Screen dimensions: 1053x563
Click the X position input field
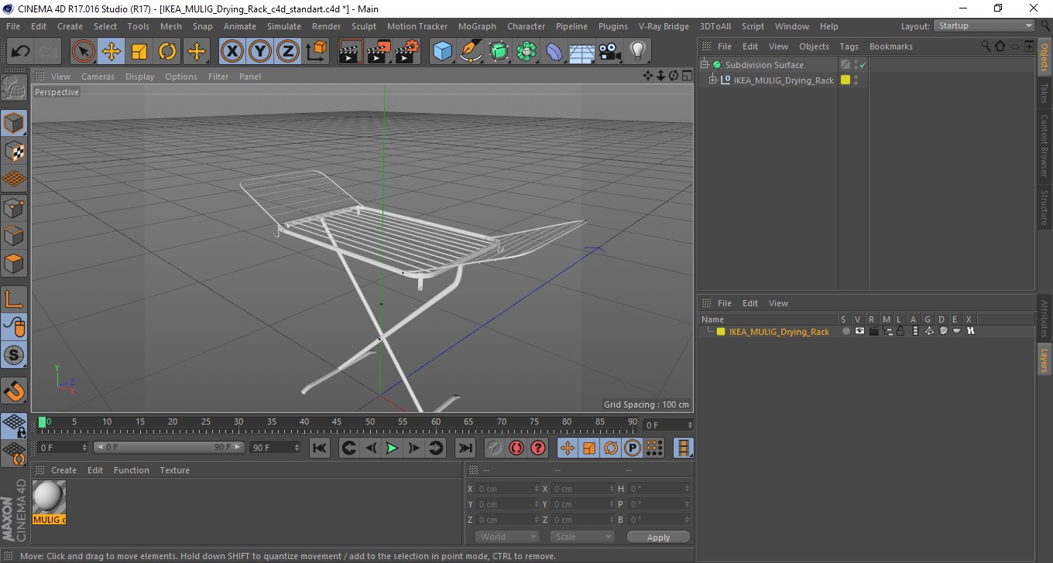point(506,489)
